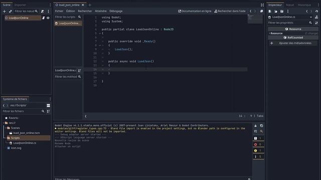Open the Rechercher menu
This screenshot has height=180, width=321.
tap(85, 11)
